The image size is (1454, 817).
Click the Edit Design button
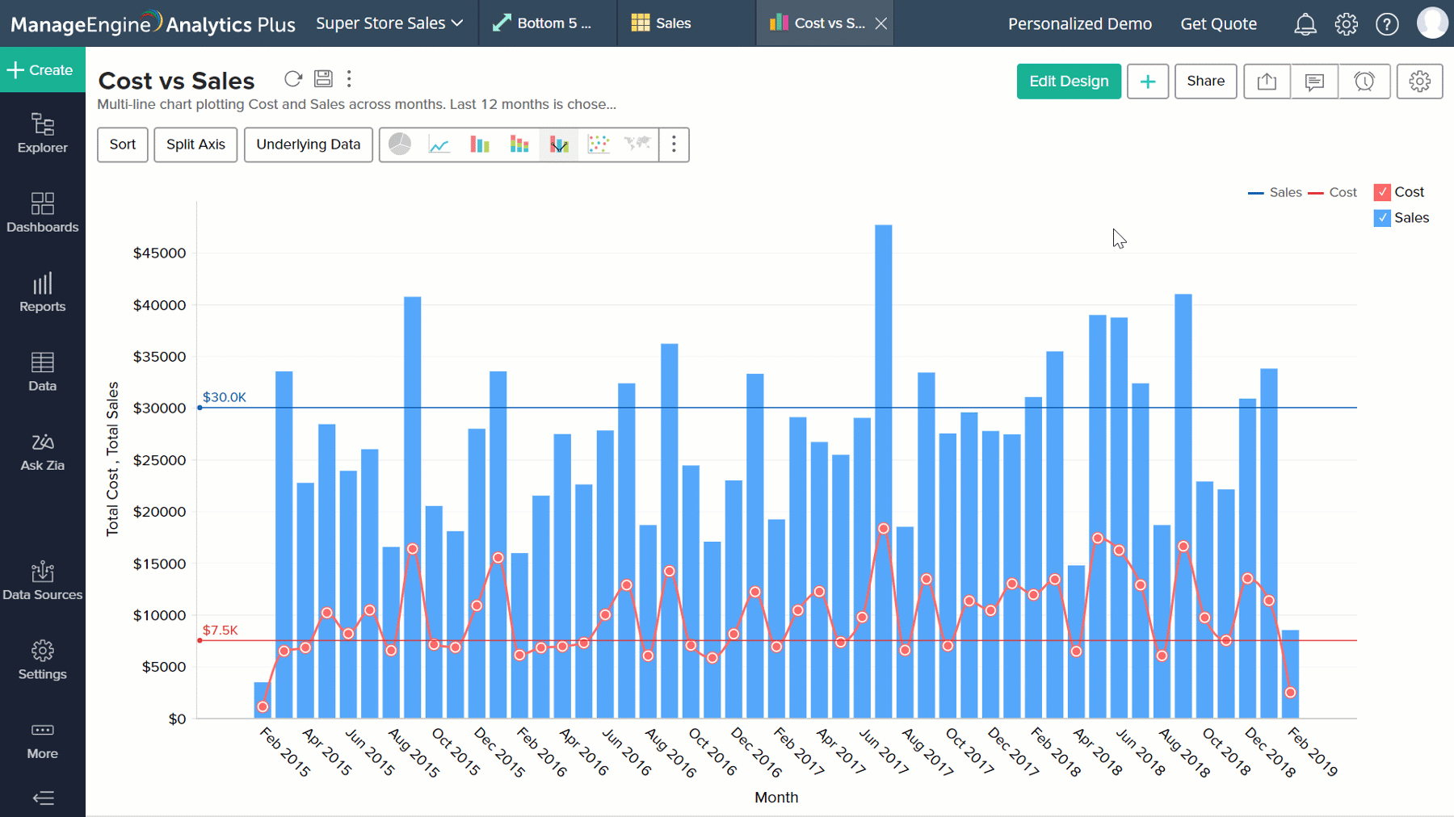[x=1068, y=82]
